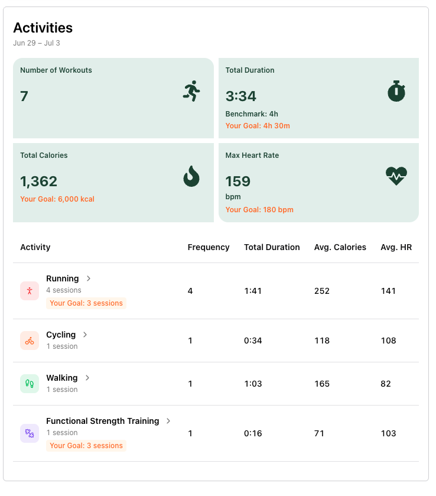
Task: Open the Cycling activity details
Action: point(61,335)
